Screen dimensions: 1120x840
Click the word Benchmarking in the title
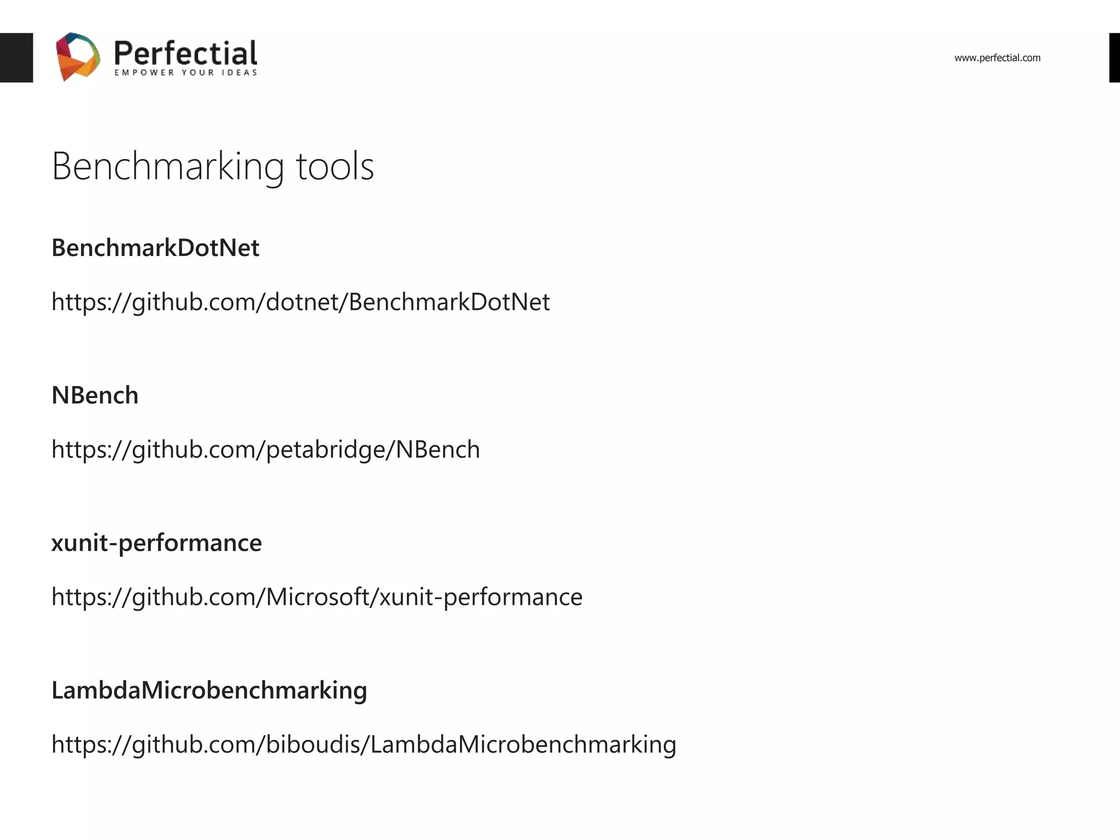point(168,167)
